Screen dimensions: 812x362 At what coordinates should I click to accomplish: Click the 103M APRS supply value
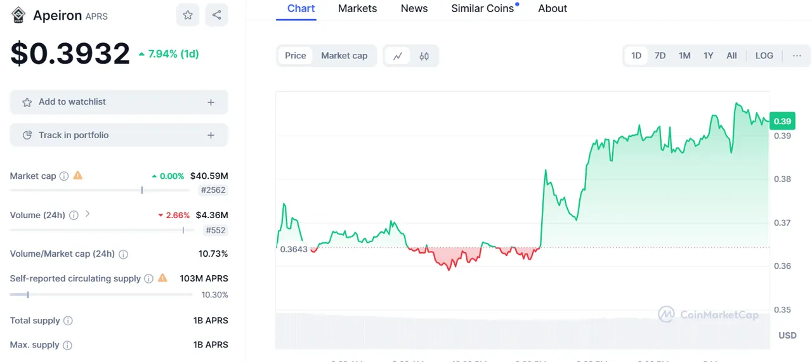204,278
